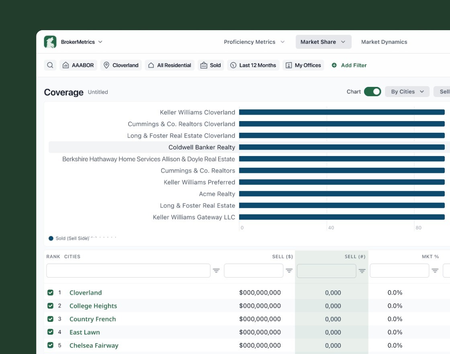Expand the Proficiency Metrics menu

coord(254,42)
